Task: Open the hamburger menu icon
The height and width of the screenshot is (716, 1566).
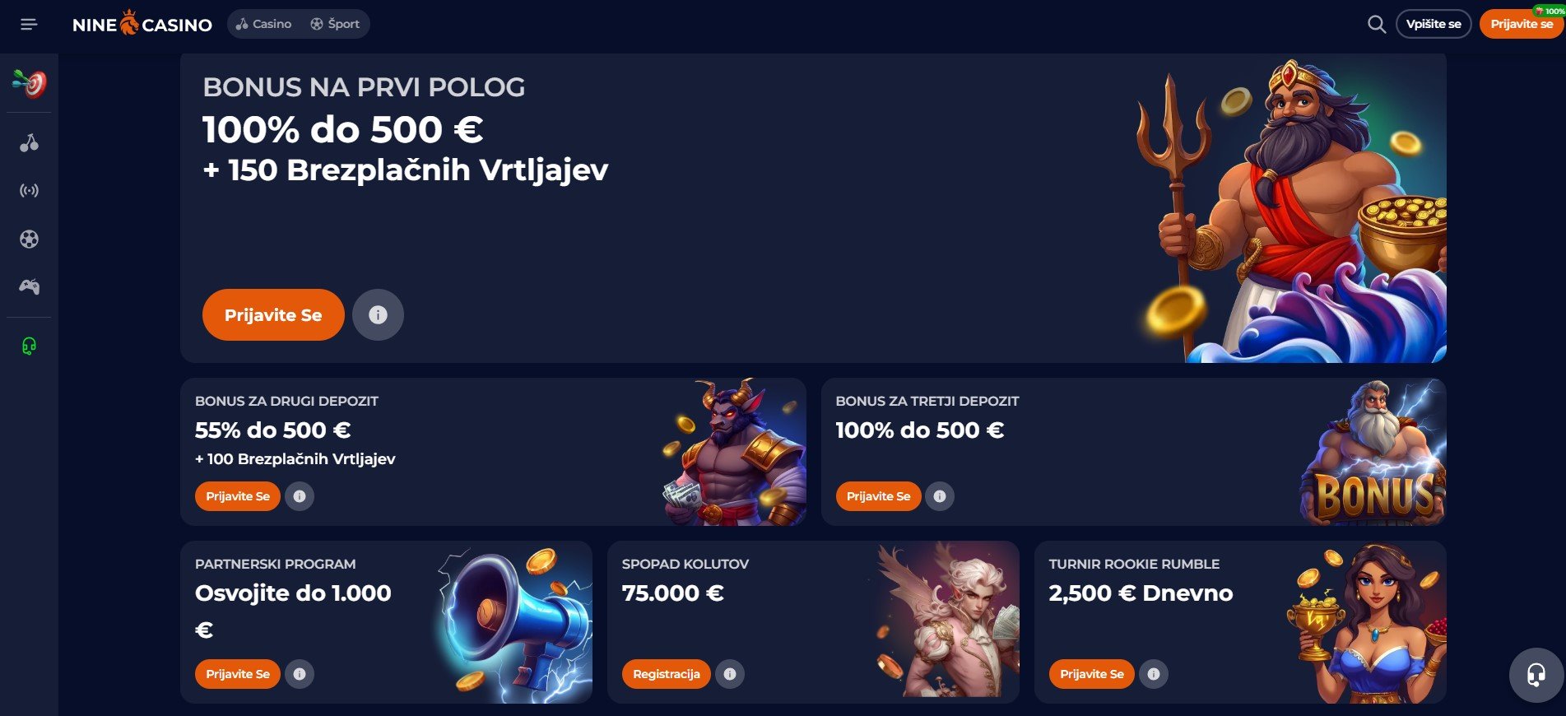Action: (x=29, y=25)
